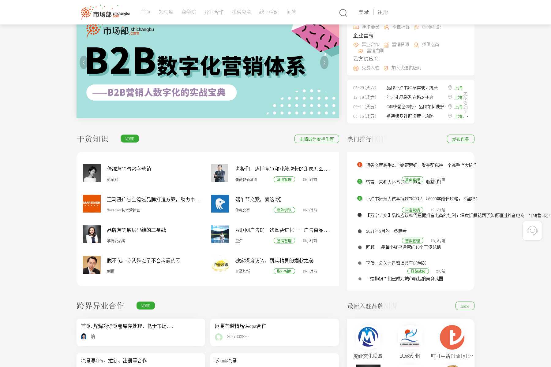
Task: Click 申请成为专栏作家 button
Action: 317,139
